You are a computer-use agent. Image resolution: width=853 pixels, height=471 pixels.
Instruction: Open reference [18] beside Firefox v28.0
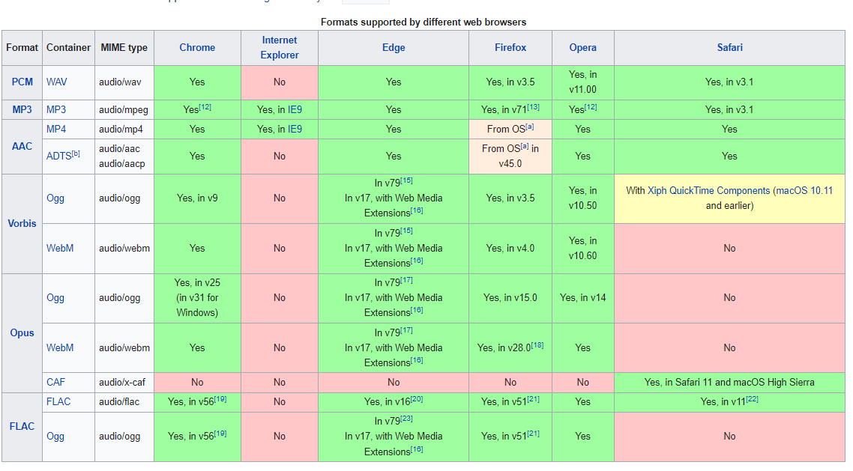pyautogui.click(x=537, y=345)
